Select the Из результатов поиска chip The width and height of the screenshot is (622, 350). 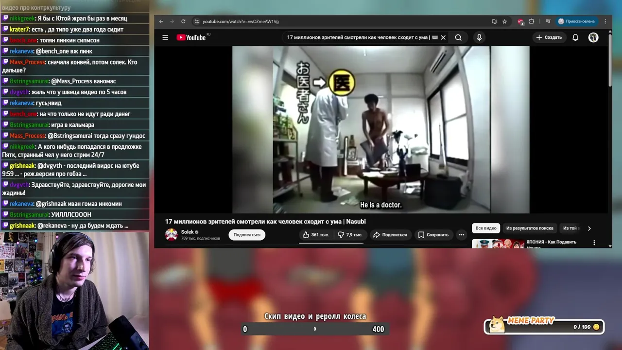click(530, 228)
